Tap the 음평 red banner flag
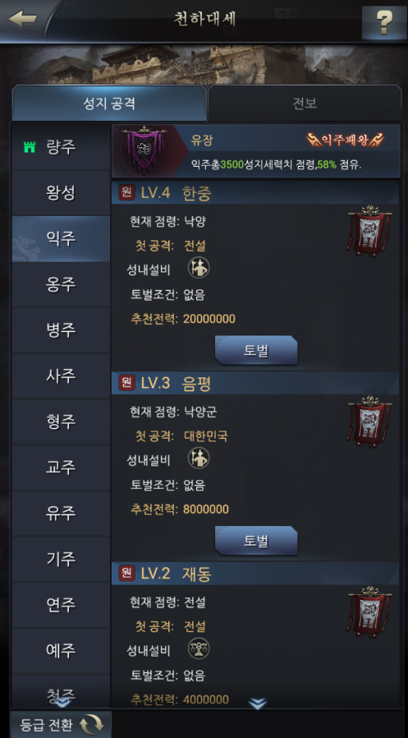This screenshot has width=408, height=738. 369,422
